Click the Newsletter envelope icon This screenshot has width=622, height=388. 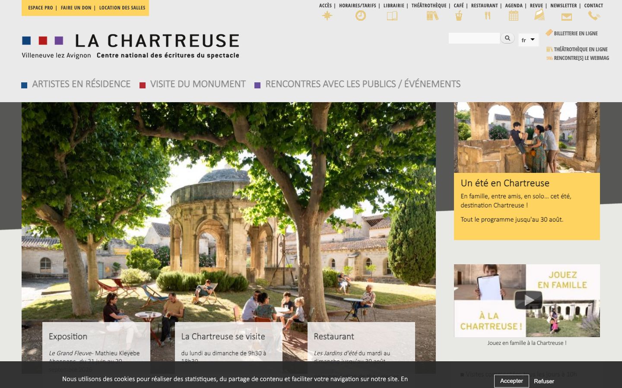click(567, 17)
